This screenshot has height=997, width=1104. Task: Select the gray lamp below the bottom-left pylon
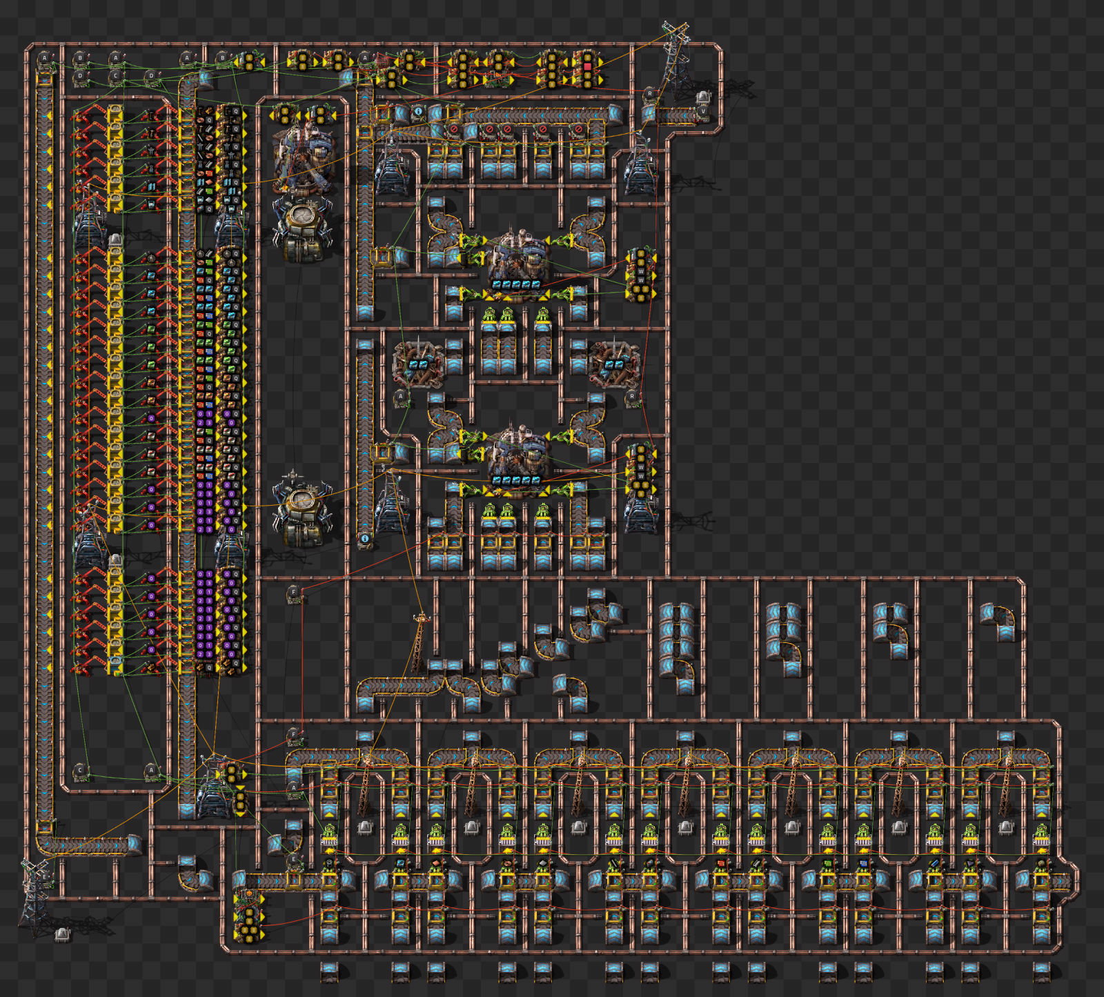click(x=62, y=934)
